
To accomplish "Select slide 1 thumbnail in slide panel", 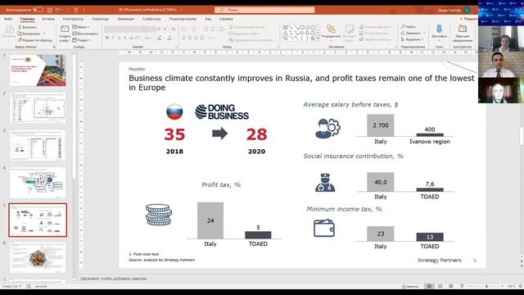I will (38, 70).
